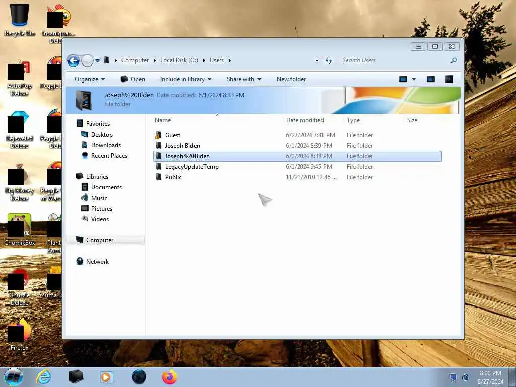Expand arrow between Computer and Local Disk
This screenshot has width=516, height=387.
point(155,60)
